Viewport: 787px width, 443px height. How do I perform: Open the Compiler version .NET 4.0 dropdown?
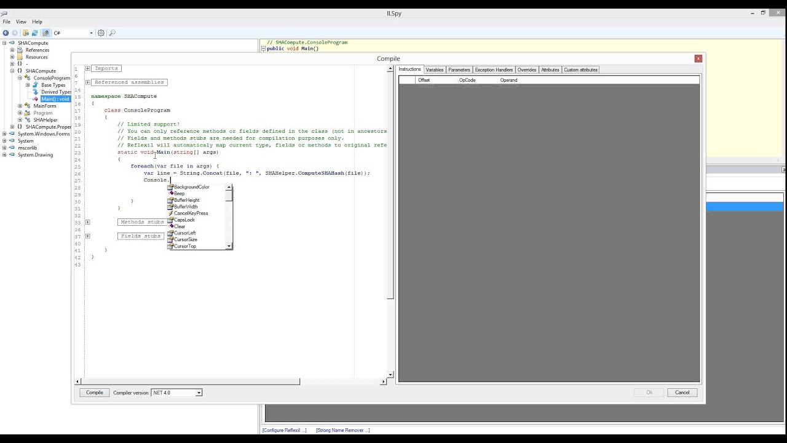pyautogui.click(x=176, y=393)
